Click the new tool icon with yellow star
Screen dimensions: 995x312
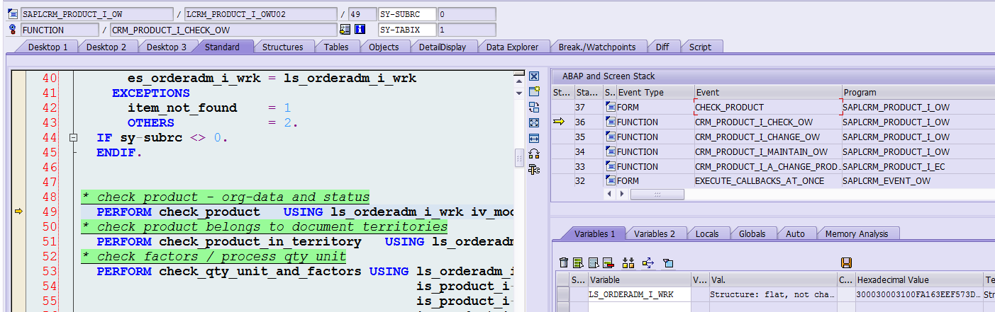(534, 92)
